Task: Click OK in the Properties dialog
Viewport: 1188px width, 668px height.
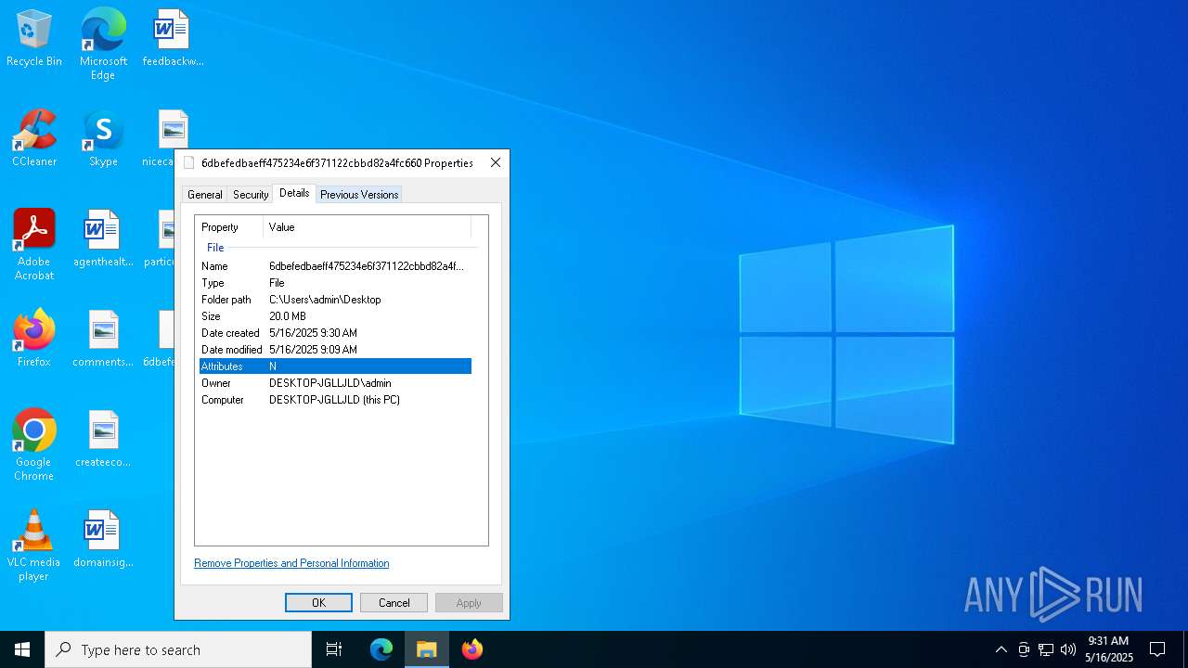Action: [318, 603]
